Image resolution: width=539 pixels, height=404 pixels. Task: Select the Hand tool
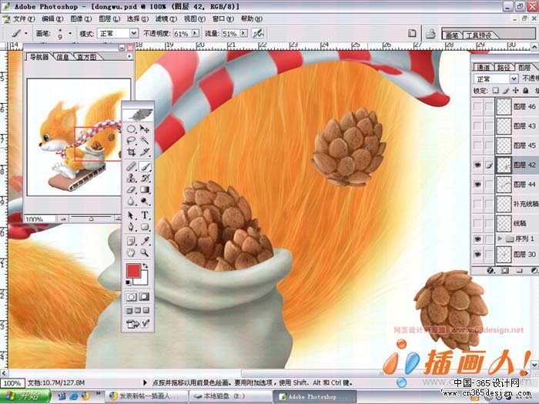[131, 253]
